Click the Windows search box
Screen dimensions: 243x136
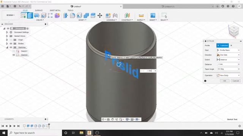click(x=35, y=133)
